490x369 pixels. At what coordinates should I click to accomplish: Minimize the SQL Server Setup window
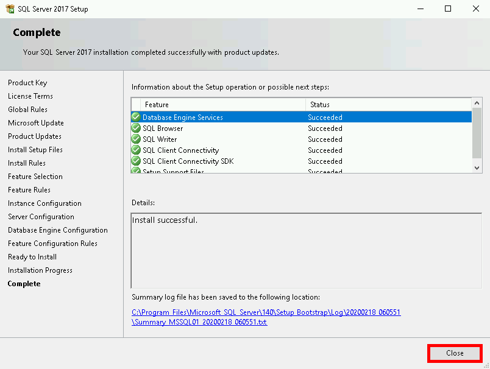click(420, 9)
